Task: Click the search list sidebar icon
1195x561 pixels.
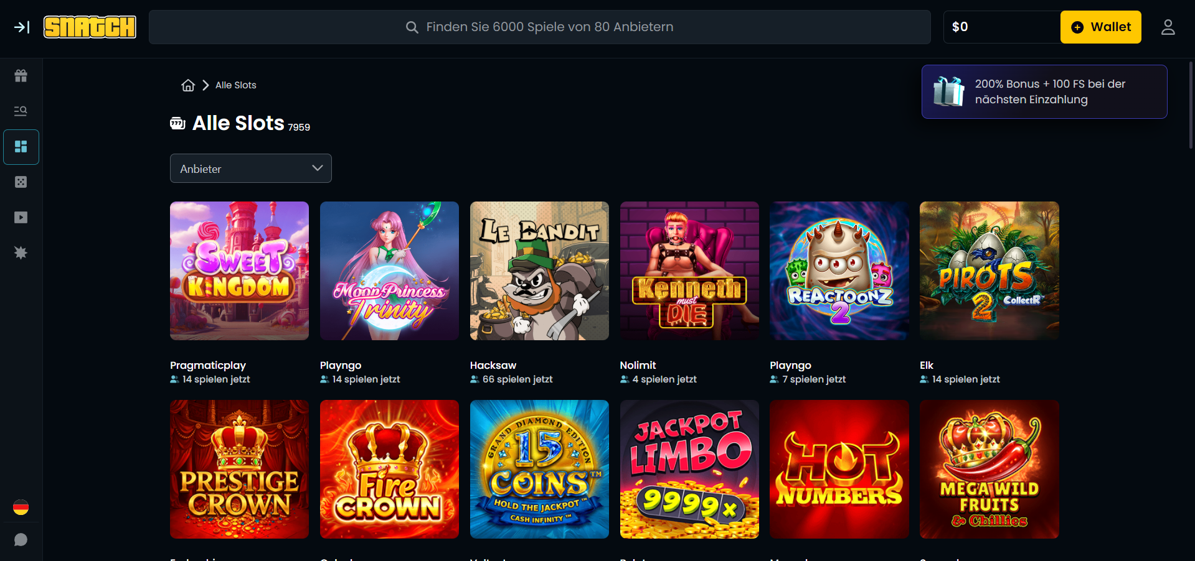Action: [x=21, y=111]
